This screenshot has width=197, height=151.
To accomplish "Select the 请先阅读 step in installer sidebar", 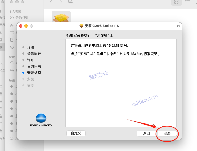I will [x=34, y=54].
